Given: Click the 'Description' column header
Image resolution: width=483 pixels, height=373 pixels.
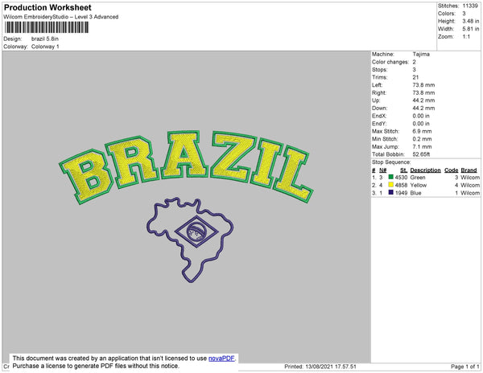Looking at the screenshot, I should (425, 170).
